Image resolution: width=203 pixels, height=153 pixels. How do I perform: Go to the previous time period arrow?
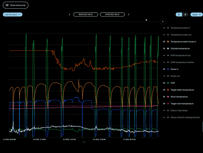click(70, 14)
